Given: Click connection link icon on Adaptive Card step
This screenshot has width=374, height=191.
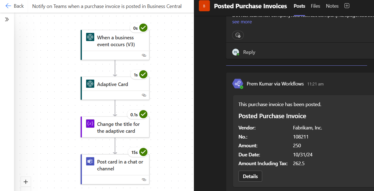Looking at the screenshot, I should pyautogui.click(x=144, y=95).
